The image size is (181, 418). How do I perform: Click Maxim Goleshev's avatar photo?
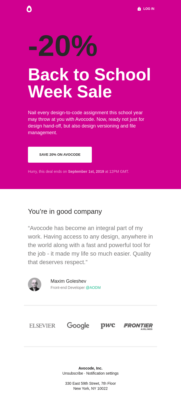click(x=35, y=284)
